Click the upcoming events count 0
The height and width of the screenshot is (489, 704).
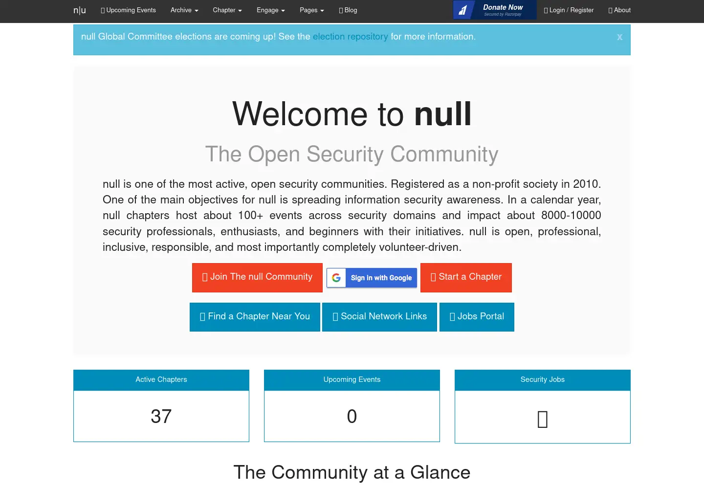click(352, 417)
